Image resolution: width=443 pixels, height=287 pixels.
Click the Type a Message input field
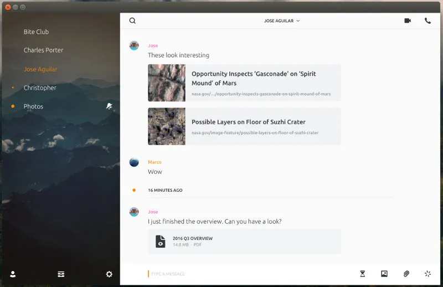[249, 274]
